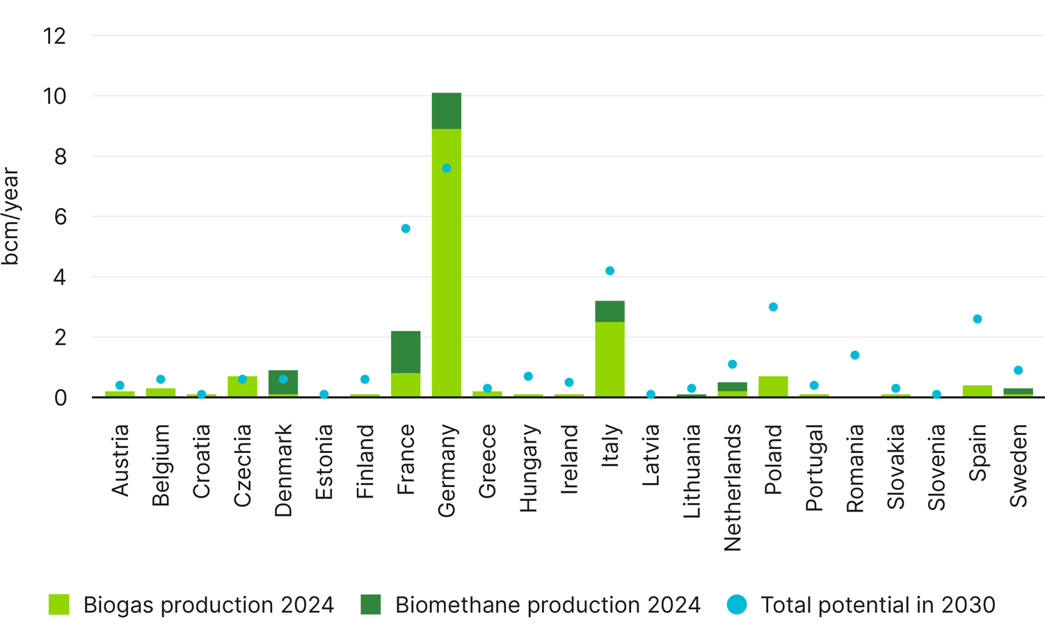Click Germany's light green biogas bar
Screen dimensions: 1045x643
(447, 263)
